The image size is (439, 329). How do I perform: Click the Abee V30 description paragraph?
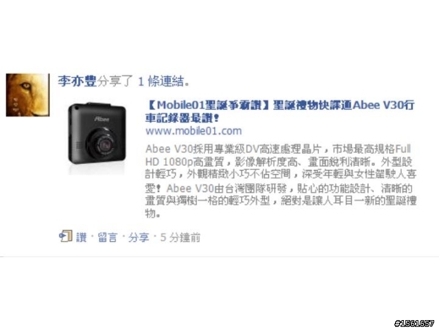click(x=281, y=181)
